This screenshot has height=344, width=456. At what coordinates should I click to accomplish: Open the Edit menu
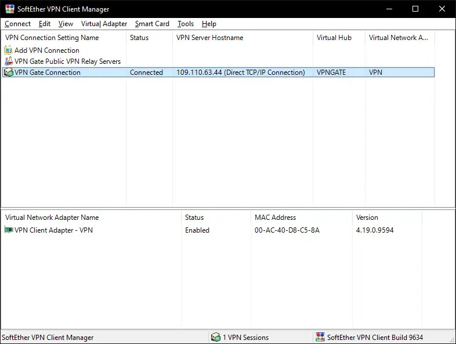click(x=45, y=24)
